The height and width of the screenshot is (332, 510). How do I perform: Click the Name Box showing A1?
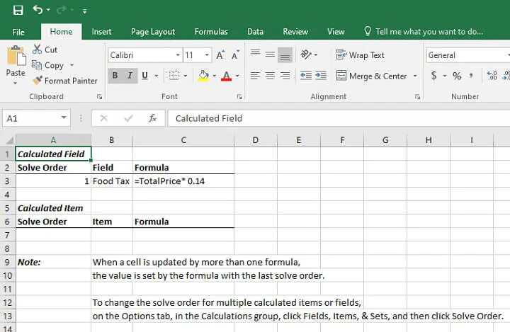[x=31, y=118]
